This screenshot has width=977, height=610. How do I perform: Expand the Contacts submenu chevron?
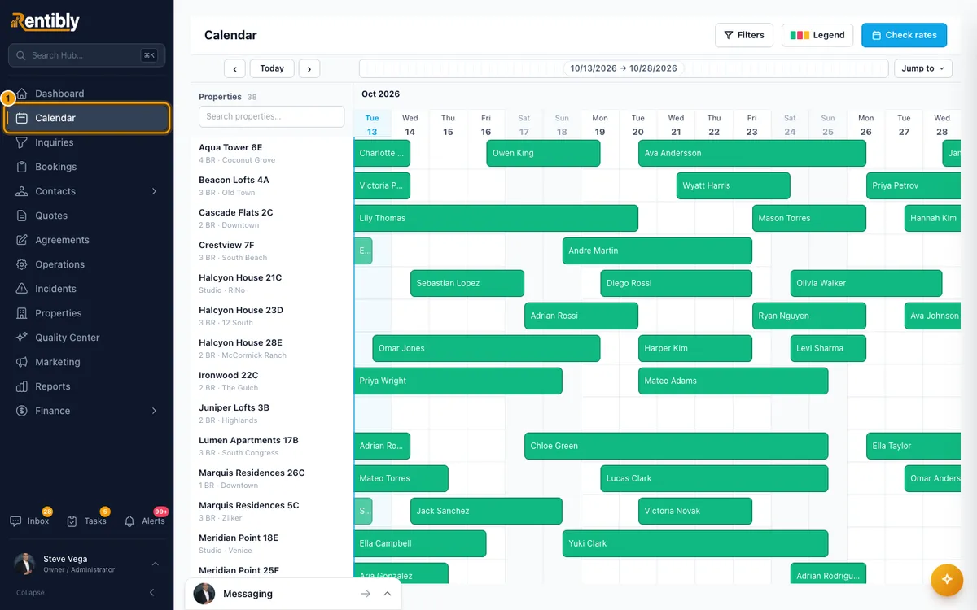[155, 191]
